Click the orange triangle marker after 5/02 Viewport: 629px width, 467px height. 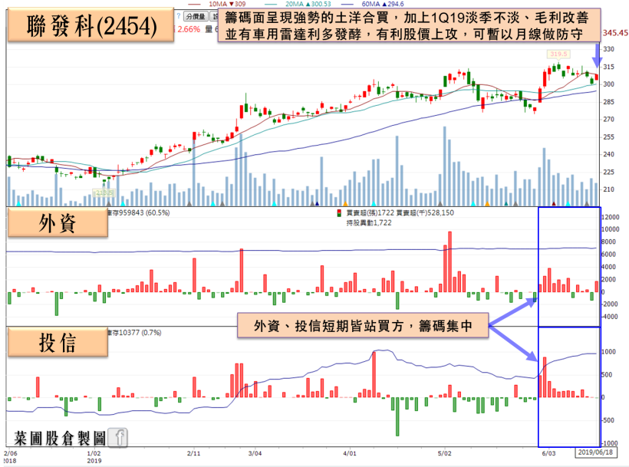click(x=487, y=204)
